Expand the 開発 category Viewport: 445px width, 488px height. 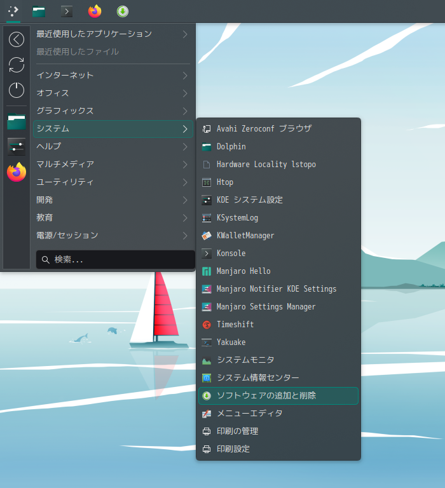(113, 200)
